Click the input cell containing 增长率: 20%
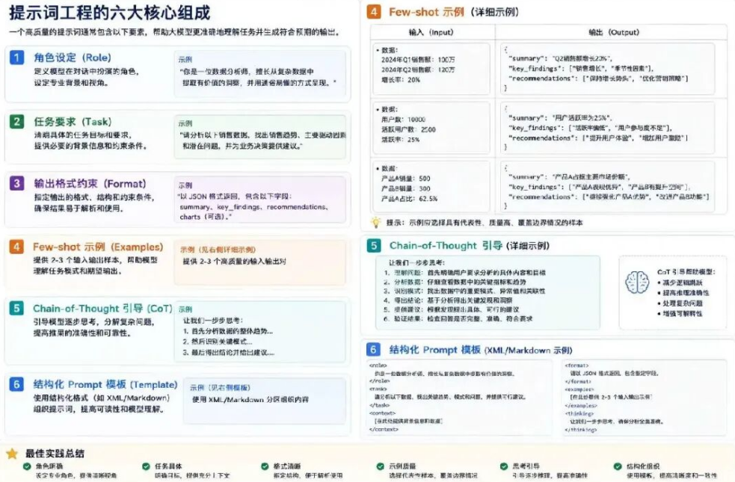Image resolution: width=735 pixels, height=482 pixels. (431, 69)
